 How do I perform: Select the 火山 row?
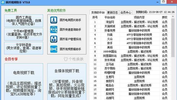(x=130, y=39)
